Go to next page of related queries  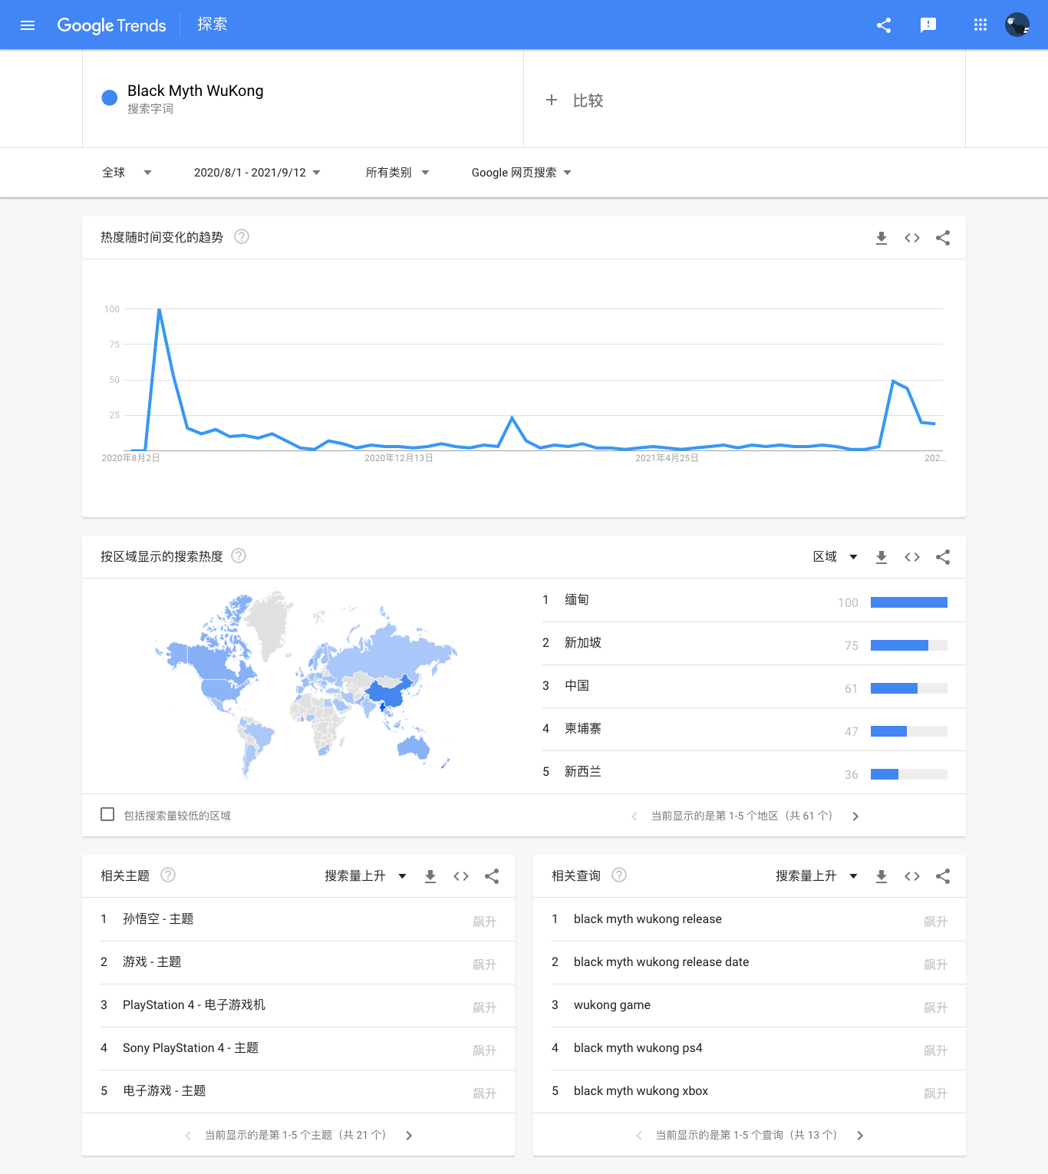tap(860, 1136)
